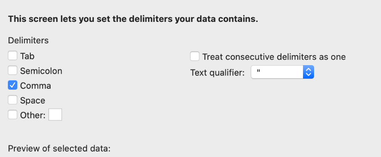Click the Preview of selected data label
Viewport: 381px width, 157px height.
(x=59, y=149)
